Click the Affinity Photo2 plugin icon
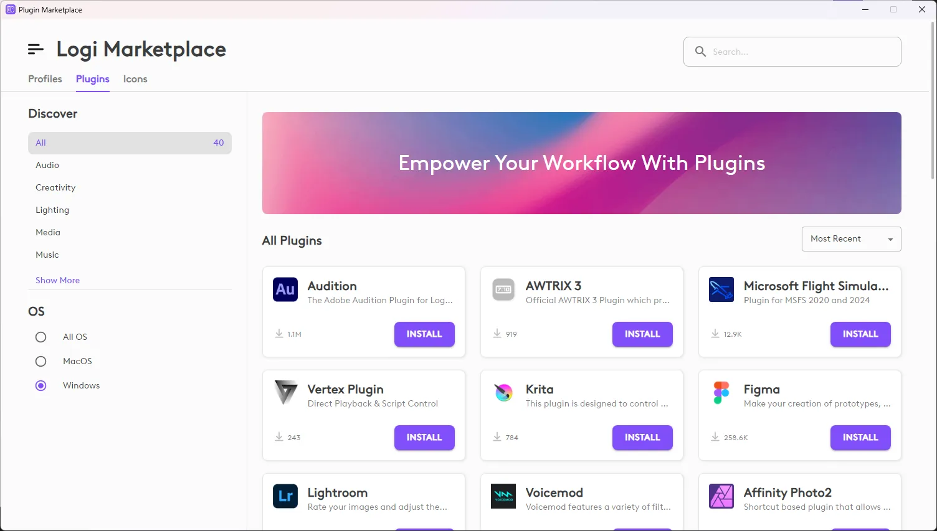 (x=721, y=496)
